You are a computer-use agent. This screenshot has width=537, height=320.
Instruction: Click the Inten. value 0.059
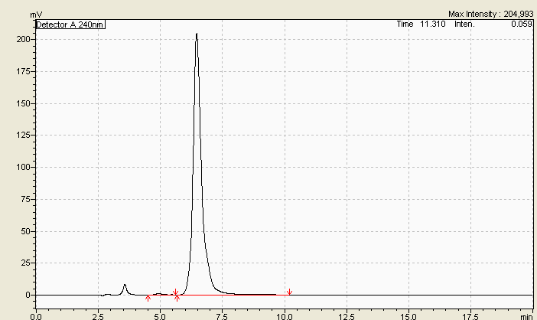(x=522, y=24)
